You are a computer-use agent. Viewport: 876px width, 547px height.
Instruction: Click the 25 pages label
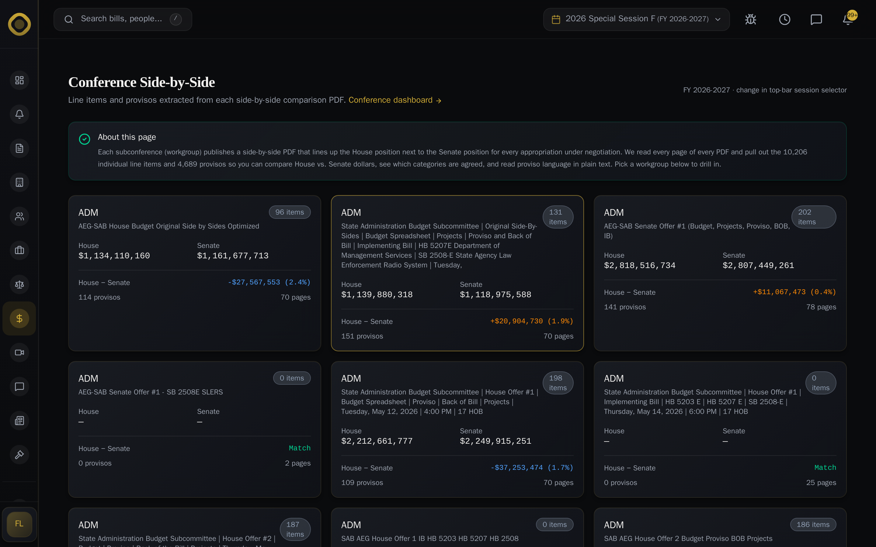tap(821, 483)
